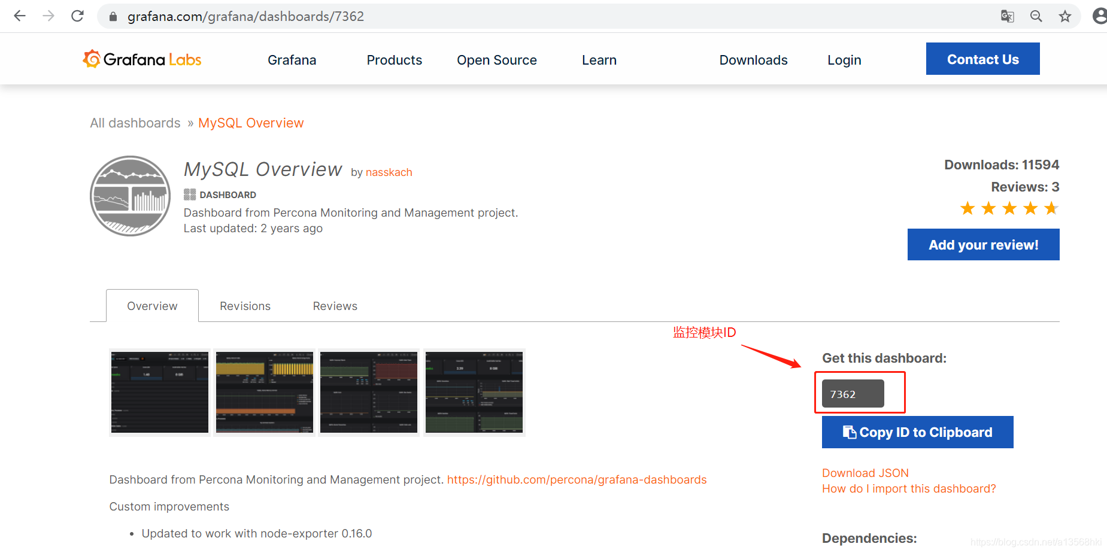Bookmark this page with the star icon
This screenshot has height=553, width=1107.
point(1065,16)
